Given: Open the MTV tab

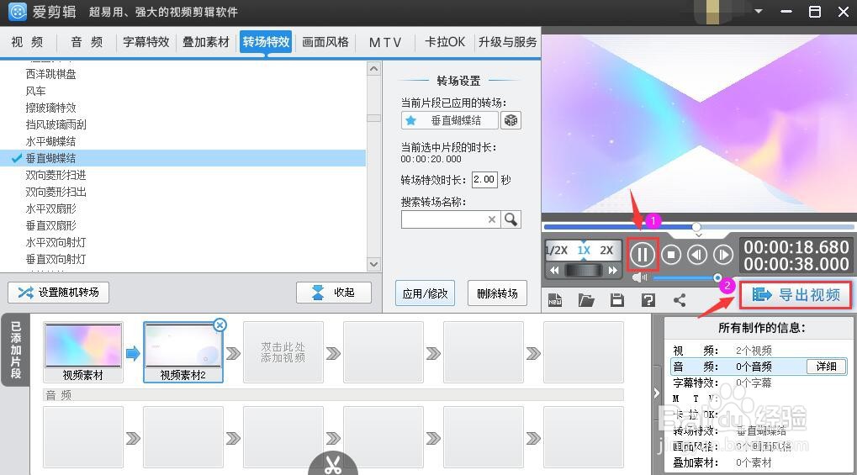Looking at the screenshot, I should (x=385, y=42).
